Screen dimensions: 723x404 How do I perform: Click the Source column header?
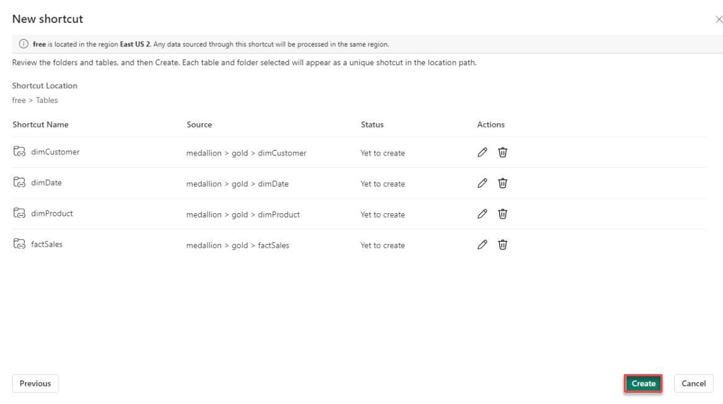pos(199,125)
